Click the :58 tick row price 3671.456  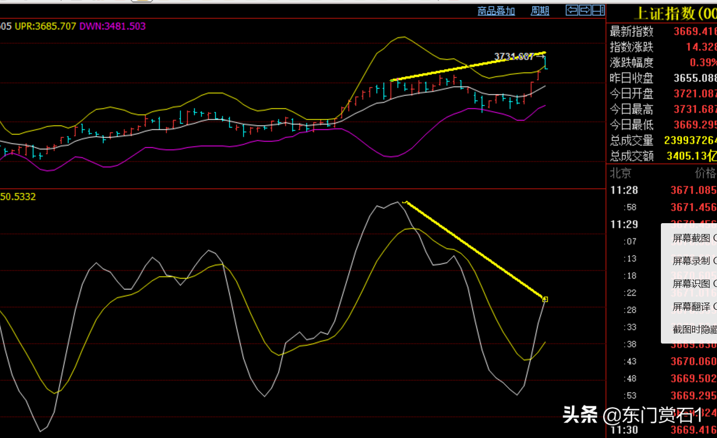(x=694, y=208)
